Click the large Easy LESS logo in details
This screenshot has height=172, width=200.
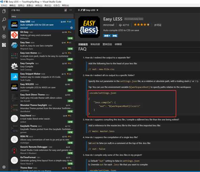coord(89,27)
